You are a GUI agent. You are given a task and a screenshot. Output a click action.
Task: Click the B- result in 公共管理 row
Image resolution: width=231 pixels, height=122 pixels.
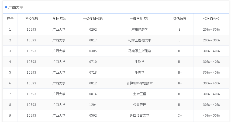click(180, 105)
